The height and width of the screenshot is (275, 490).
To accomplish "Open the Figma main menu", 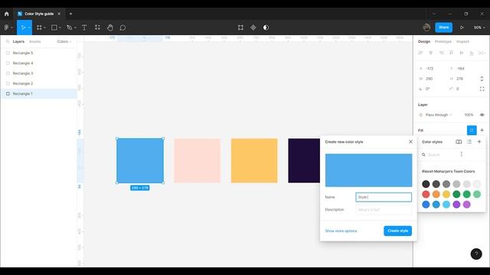I will point(7,27).
